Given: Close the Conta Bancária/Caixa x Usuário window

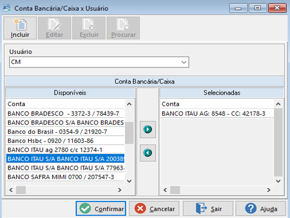Looking at the screenshot, I should 277,8.
